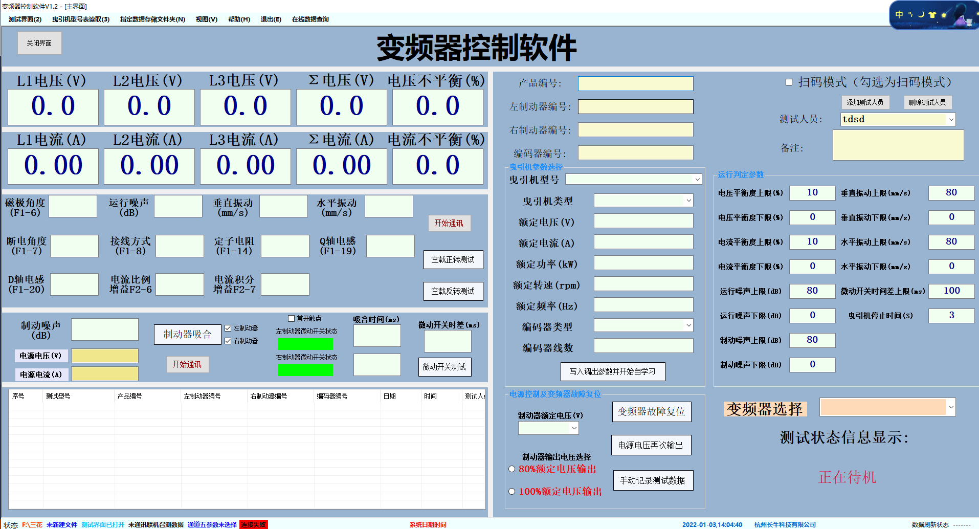This screenshot has width=979, height=529.
Task: Click the 空载正转测试 button
Action: (453, 259)
